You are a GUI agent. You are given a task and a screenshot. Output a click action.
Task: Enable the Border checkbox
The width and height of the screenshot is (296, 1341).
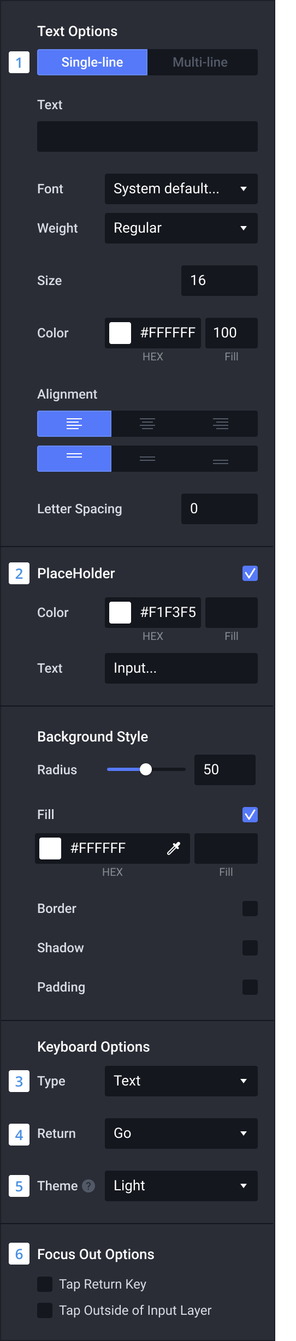point(250,909)
